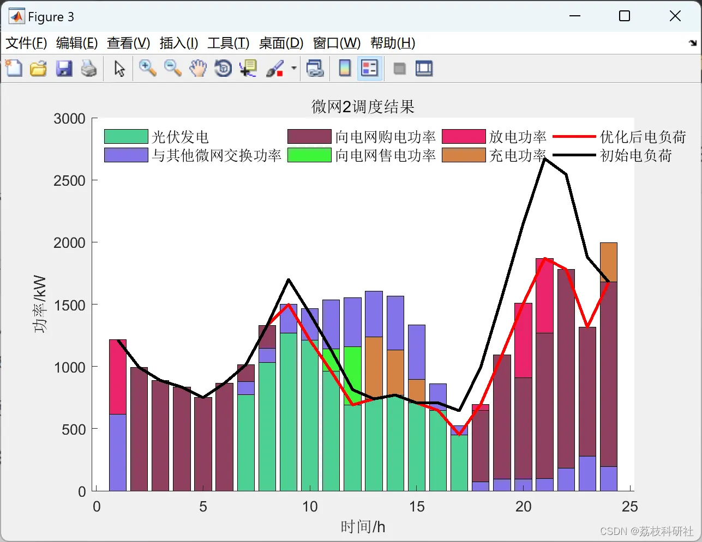Click the Show Plot Tools and Dock icon
Viewport: 702px width, 542px height.
[424, 69]
